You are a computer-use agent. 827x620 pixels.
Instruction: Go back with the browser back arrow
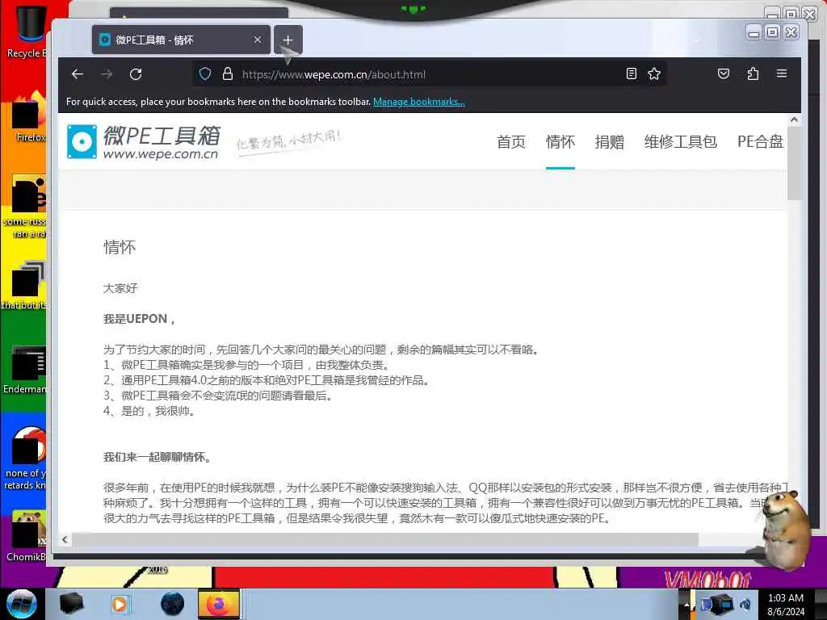78,74
